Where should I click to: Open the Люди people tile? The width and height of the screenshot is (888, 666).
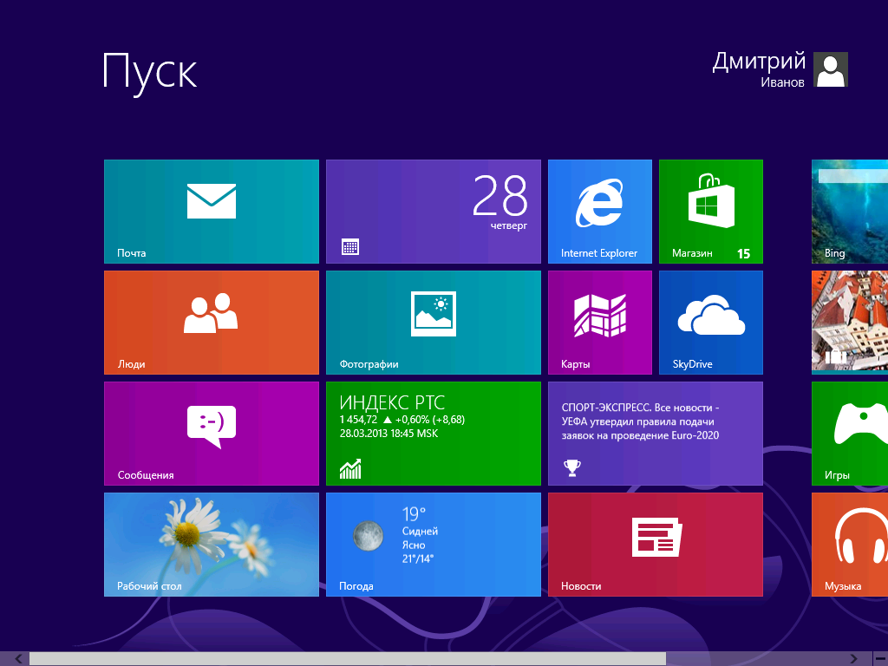click(x=212, y=323)
